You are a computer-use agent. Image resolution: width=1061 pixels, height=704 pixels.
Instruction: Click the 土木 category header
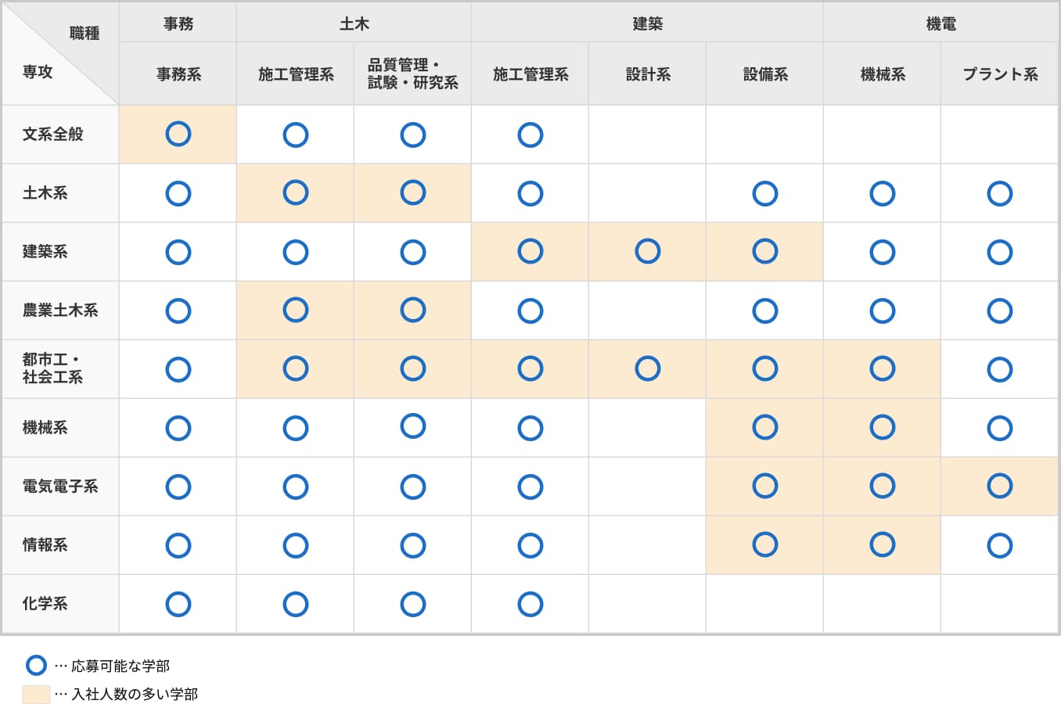[x=354, y=23]
